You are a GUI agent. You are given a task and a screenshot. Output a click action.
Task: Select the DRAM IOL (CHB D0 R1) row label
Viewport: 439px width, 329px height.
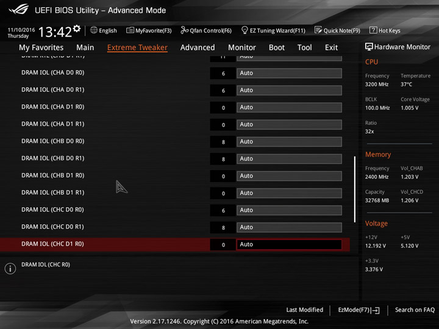tap(52, 158)
